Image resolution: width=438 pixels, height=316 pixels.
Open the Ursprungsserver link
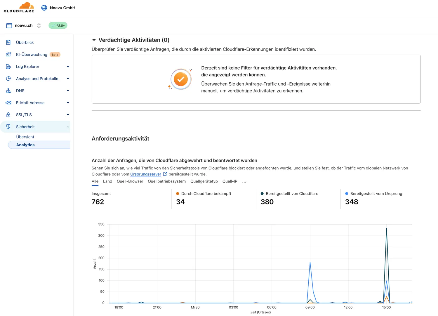[x=146, y=174]
